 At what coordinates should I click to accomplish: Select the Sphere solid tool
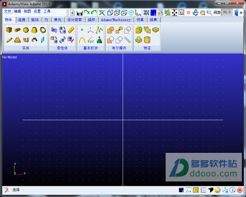(26, 30)
